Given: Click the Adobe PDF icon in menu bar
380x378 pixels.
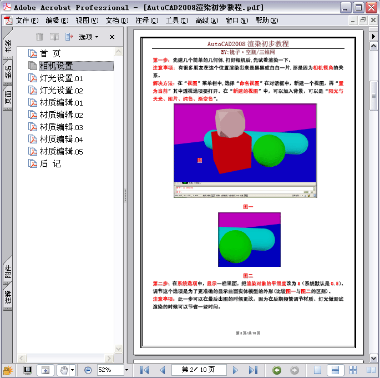Looking at the screenshot, I should [8, 21].
